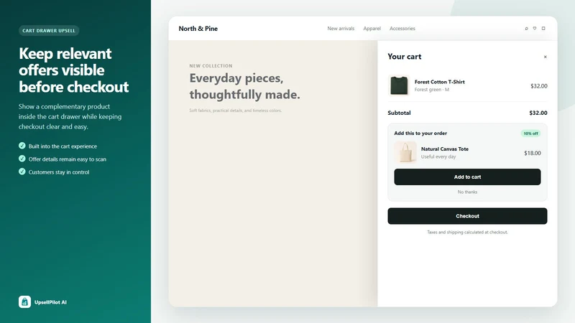Viewport: 575px width, 323px height.
Task: Open the New arrivals menu item
Action: point(341,29)
